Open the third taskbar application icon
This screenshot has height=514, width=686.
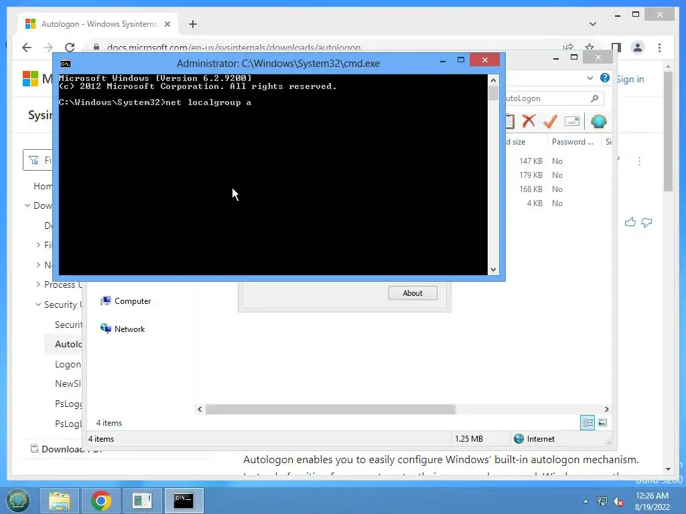[x=142, y=501]
